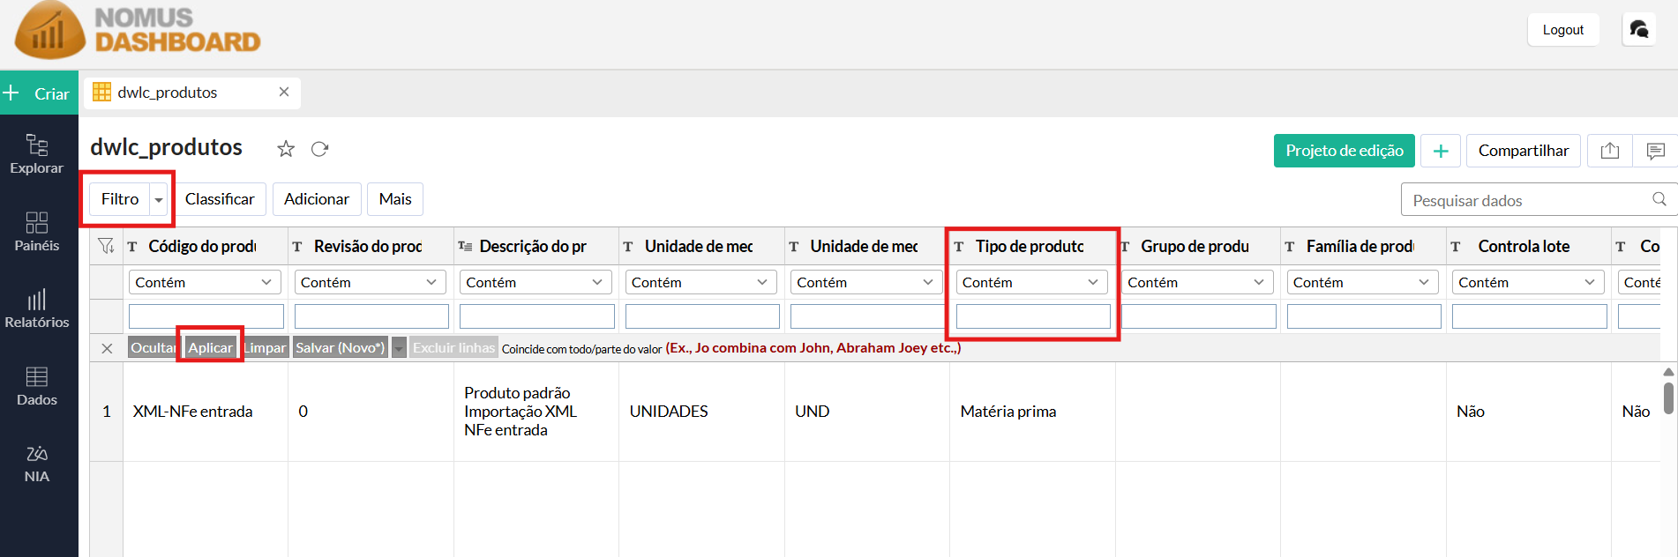The width and height of the screenshot is (1678, 557).
Task: Click the Criar plus button
Action: [39, 93]
